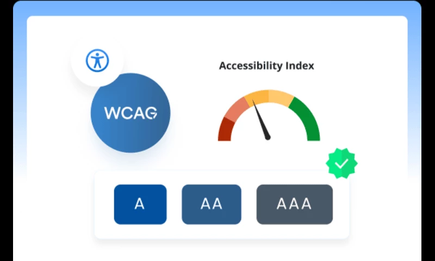This screenshot has width=435, height=261.
Task: Click the light blue top banner strip
Action: click(217, 8)
